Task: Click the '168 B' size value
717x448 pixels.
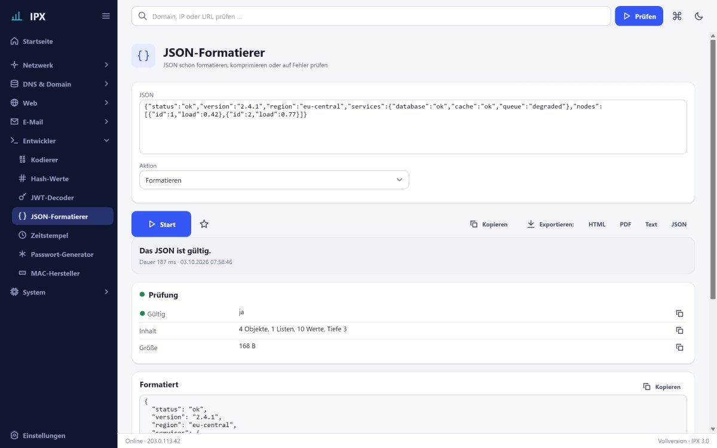Action: click(247, 345)
